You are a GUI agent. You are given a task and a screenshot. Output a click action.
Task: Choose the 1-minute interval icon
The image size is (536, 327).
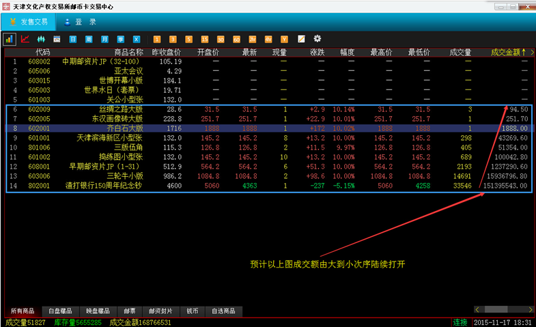pos(157,39)
